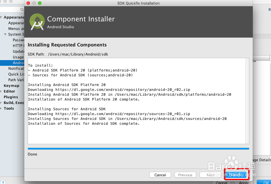Select Updates settings item
Viewport: 271px width, 184px height.
[18, 51]
